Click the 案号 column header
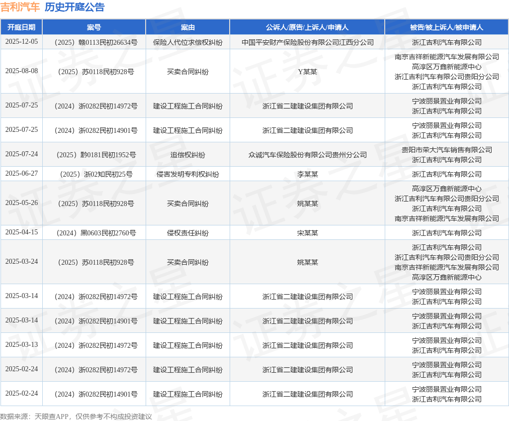The image size is (509, 421). coord(94,27)
